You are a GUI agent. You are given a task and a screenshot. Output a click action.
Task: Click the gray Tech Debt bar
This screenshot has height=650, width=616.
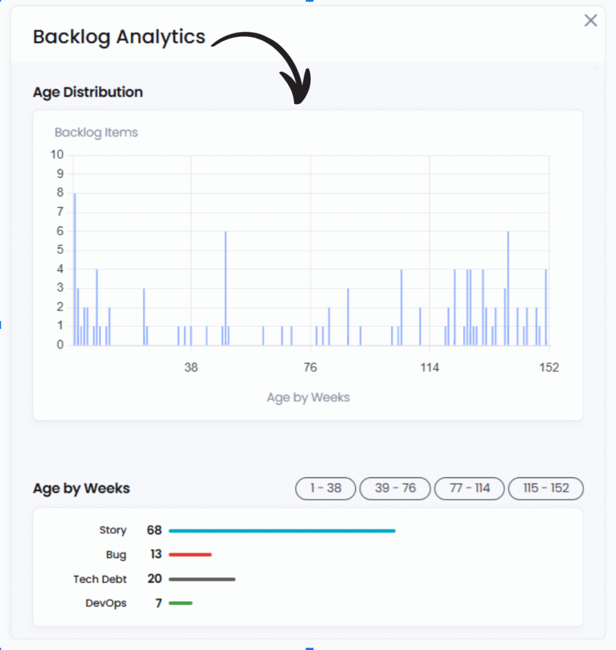tap(202, 579)
